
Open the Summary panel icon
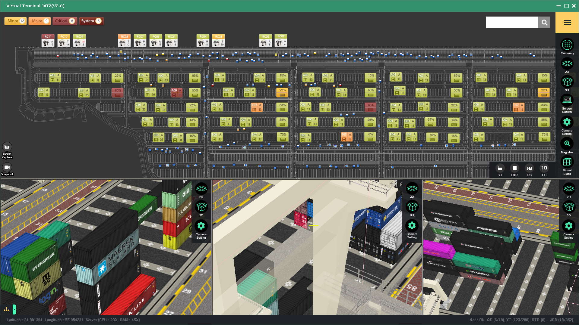pos(567,45)
